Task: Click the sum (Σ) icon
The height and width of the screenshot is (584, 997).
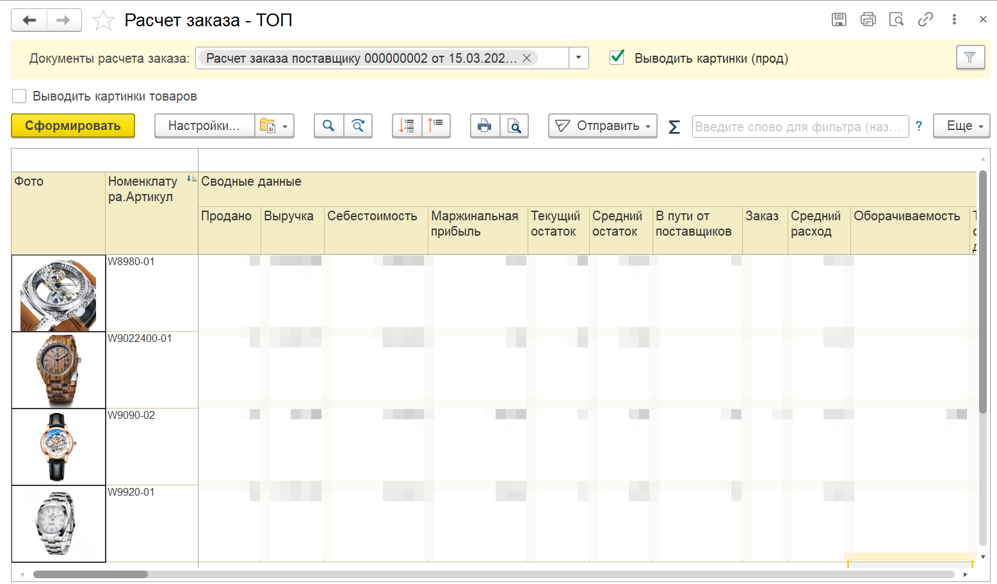Action: click(x=674, y=126)
